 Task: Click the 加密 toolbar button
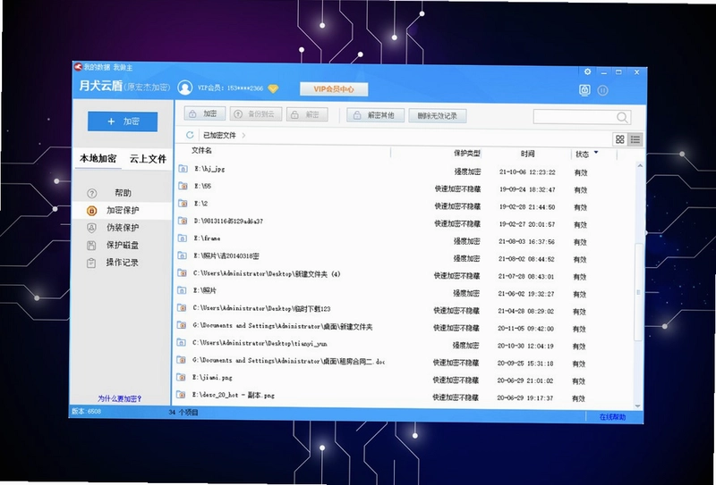205,114
